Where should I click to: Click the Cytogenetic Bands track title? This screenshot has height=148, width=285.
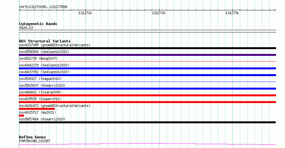click(38, 24)
